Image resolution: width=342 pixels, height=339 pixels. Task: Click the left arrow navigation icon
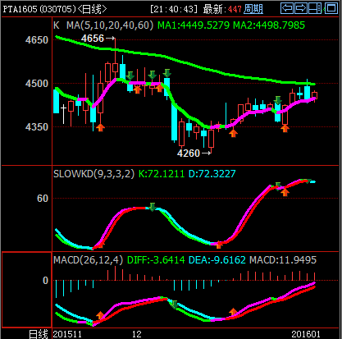(287, 8)
